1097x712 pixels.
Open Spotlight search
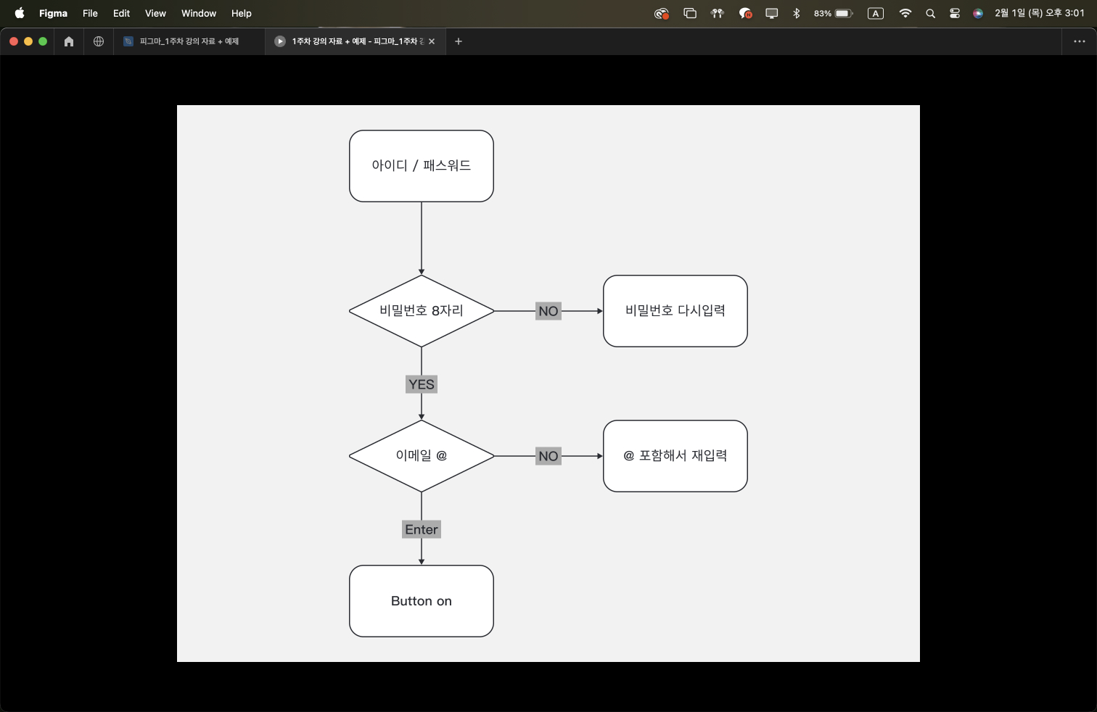(930, 13)
